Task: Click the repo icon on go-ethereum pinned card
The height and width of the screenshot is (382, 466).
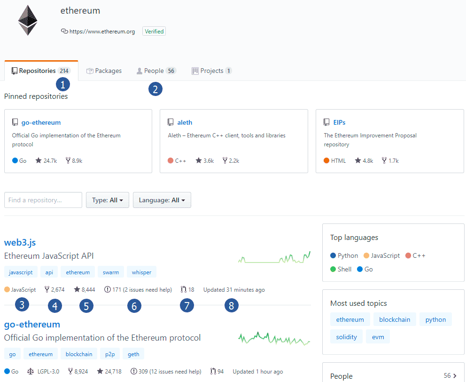Action: pos(15,122)
